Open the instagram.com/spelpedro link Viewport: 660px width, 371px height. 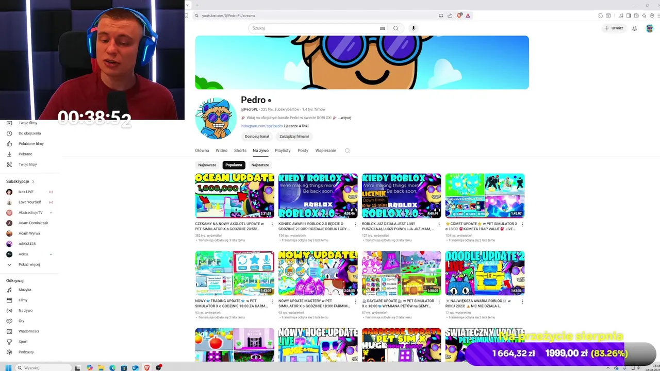(x=261, y=126)
